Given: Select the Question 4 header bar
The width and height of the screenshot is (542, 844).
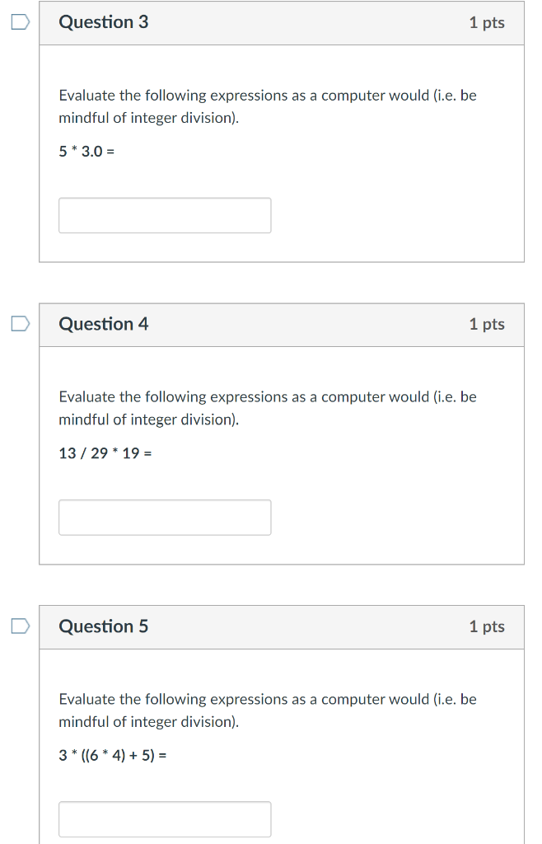Looking at the screenshot, I should pos(281,325).
